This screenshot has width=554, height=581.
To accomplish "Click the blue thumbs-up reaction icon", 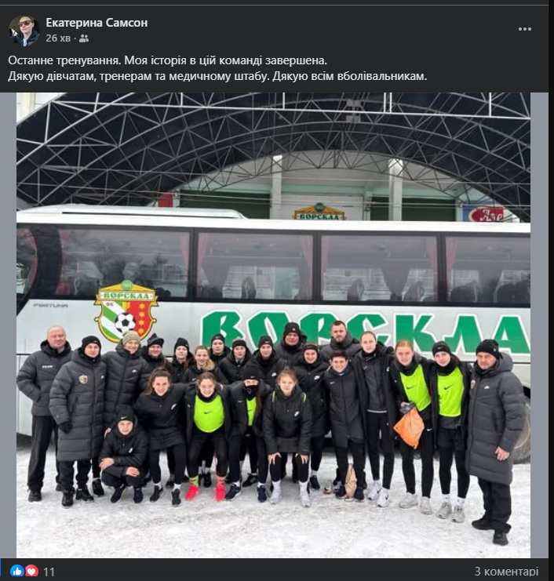I will (x=16, y=571).
